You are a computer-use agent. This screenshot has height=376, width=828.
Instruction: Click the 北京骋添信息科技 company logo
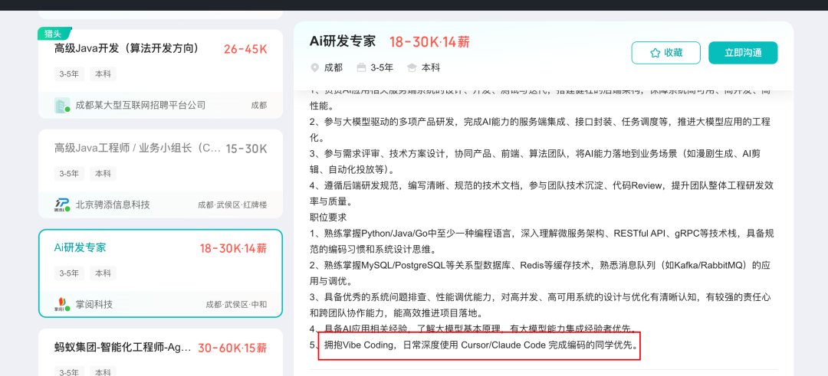click(x=62, y=204)
